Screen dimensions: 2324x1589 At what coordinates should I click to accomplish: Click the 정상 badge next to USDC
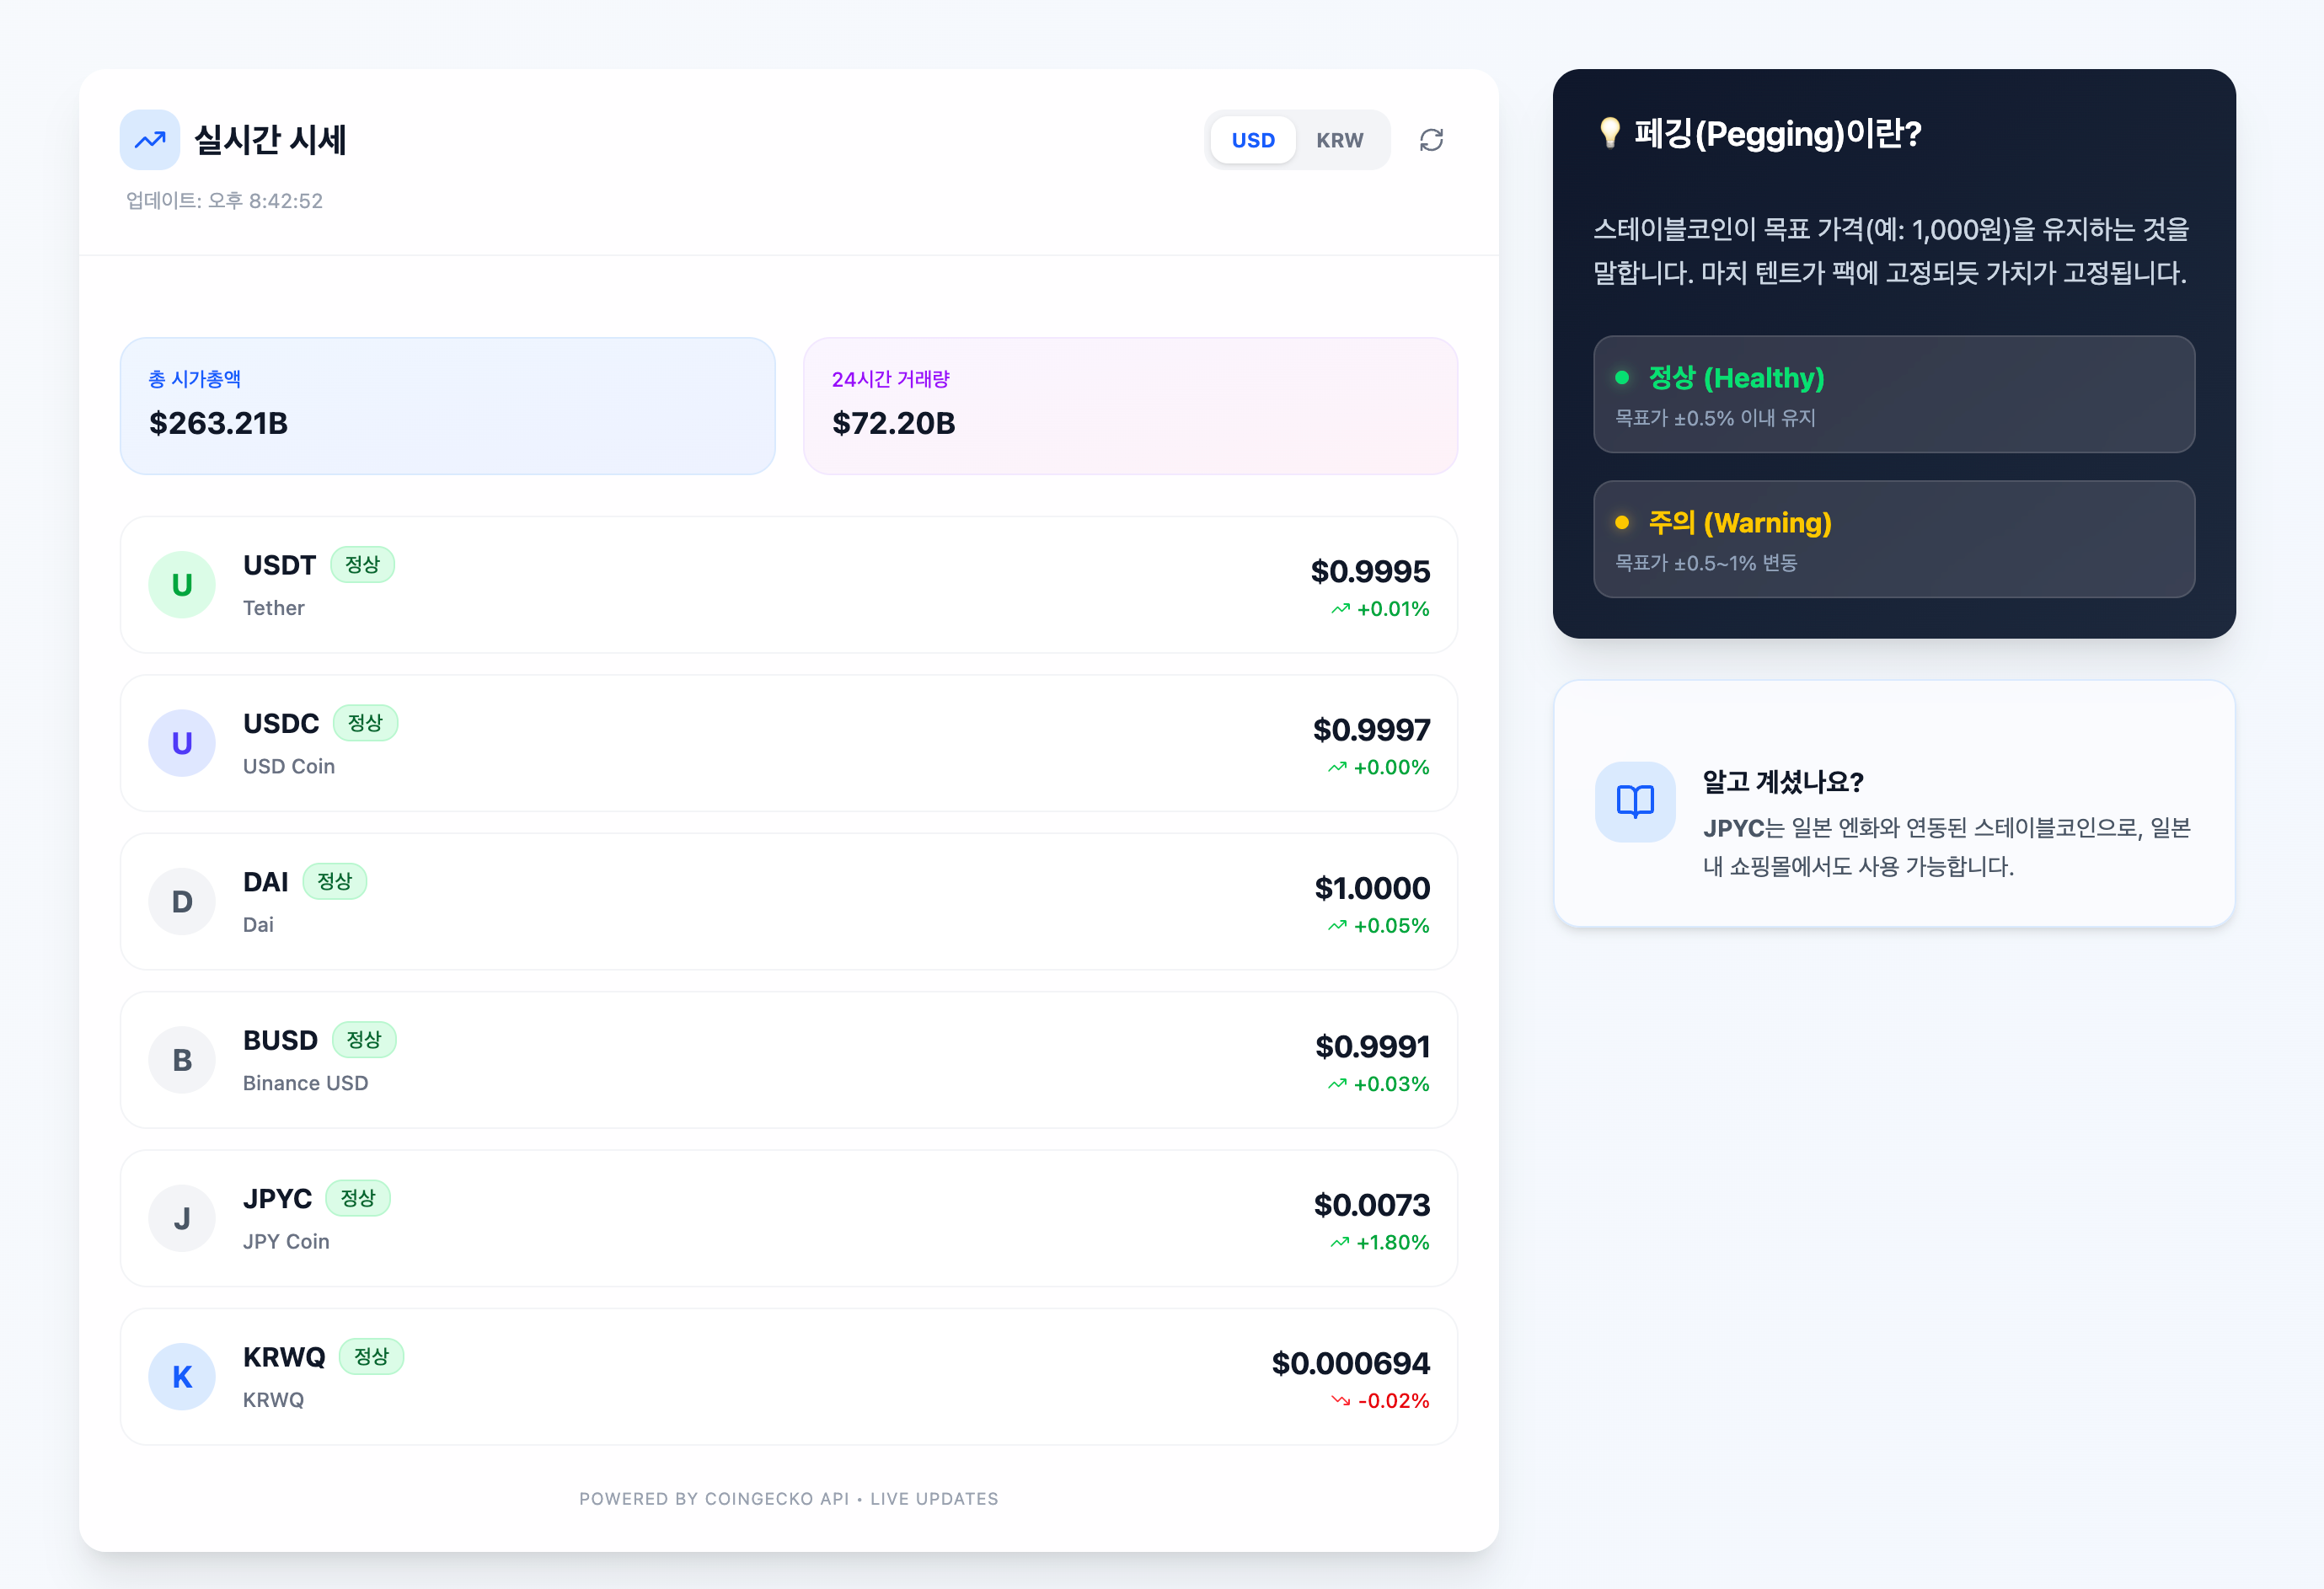[365, 723]
